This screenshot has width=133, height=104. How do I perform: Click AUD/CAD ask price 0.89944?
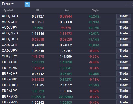66,16
